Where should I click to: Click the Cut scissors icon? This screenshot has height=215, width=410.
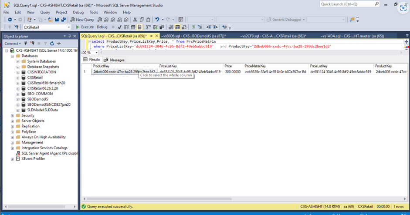click(x=135, y=20)
